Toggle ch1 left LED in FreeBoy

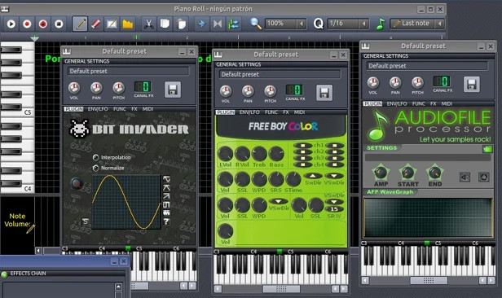[303, 146]
